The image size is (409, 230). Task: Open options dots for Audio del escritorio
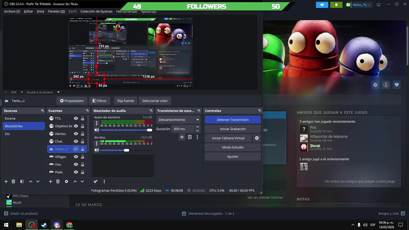coord(96,123)
